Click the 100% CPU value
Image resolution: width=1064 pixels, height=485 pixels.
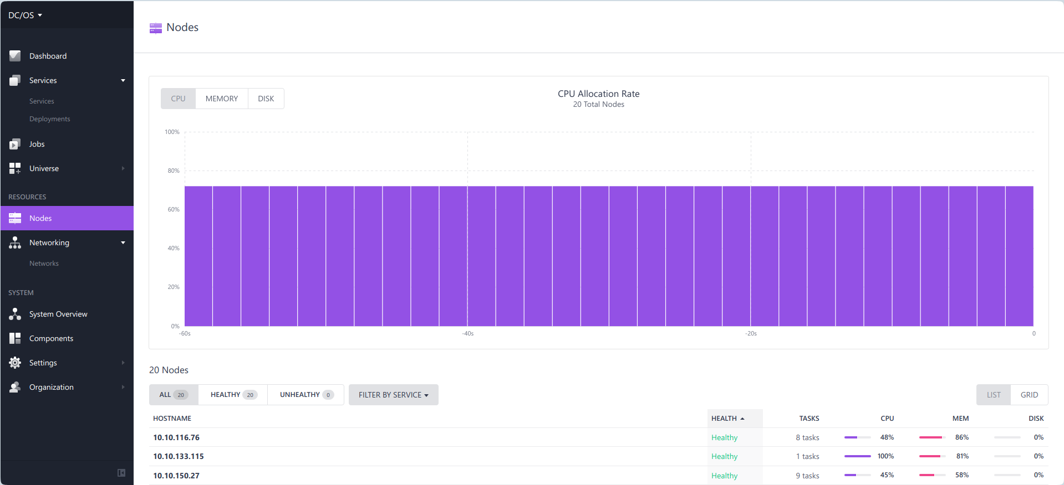click(x=885, y=456)
